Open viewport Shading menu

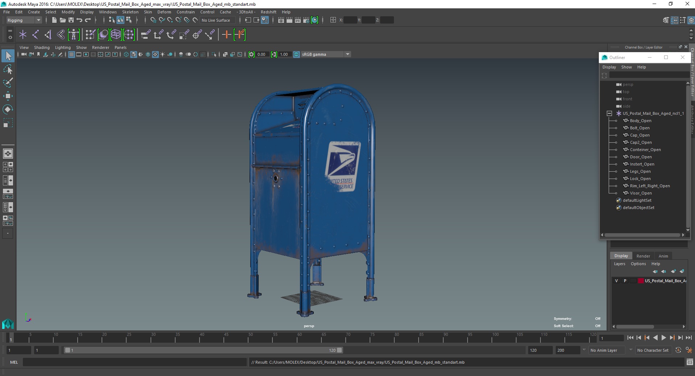42,47
